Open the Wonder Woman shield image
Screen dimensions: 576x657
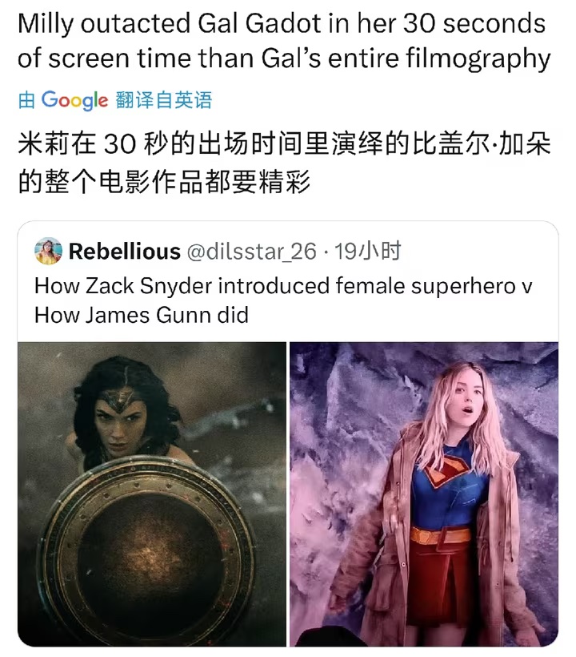pos(152,494)
